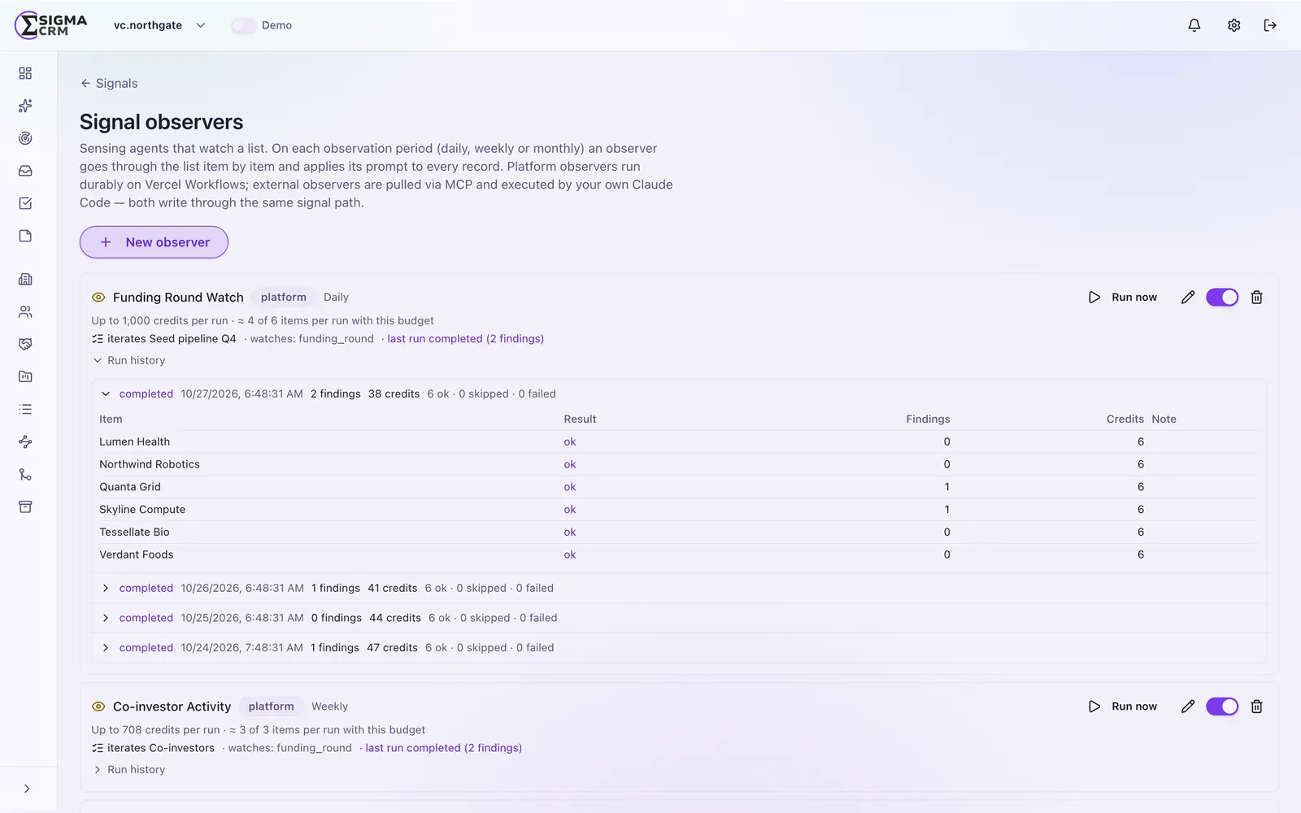The image size is (1301, 813).
Task: Expand the 10/25/2026 completed run
Action: coord(106,618)
